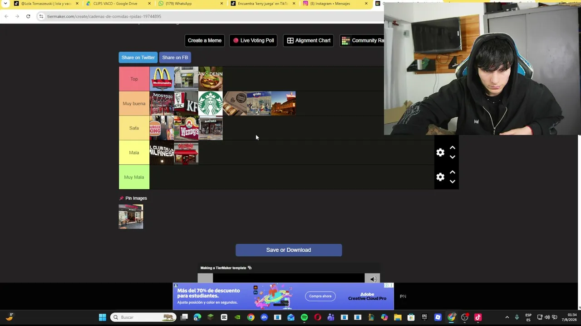The image size is (581, 326).
Task: Close the Instagram Mensajes tab
Action: (x=366, y=4)
